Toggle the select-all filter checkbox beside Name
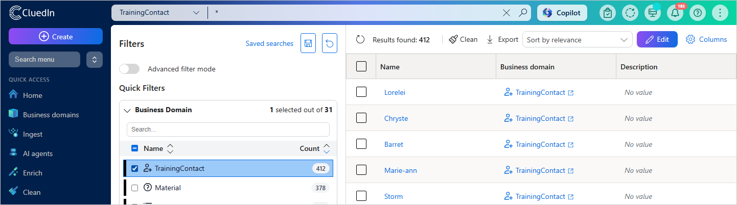The image size is (737, 205). tap(135, 148)
